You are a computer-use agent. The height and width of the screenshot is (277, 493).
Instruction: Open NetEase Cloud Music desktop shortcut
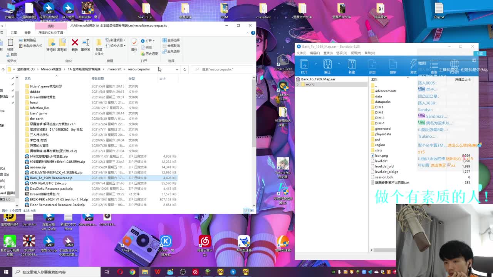[x=205, y=245]
